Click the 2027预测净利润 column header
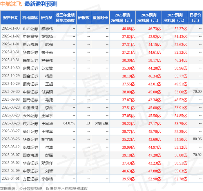203x191 pixels. [175, 18]
